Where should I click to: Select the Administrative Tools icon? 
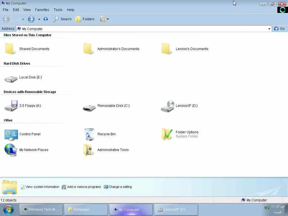pyautogui.click(x=89, y=150)
